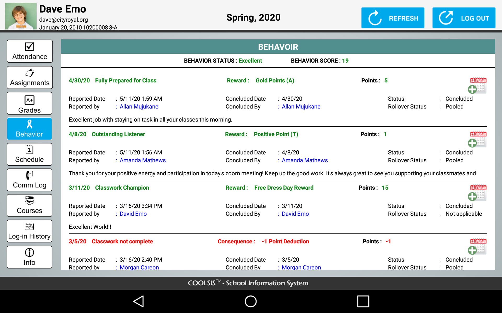Select the Behavior ribbon tab
This screenshot has height=313, width=502.
point(30,129)
